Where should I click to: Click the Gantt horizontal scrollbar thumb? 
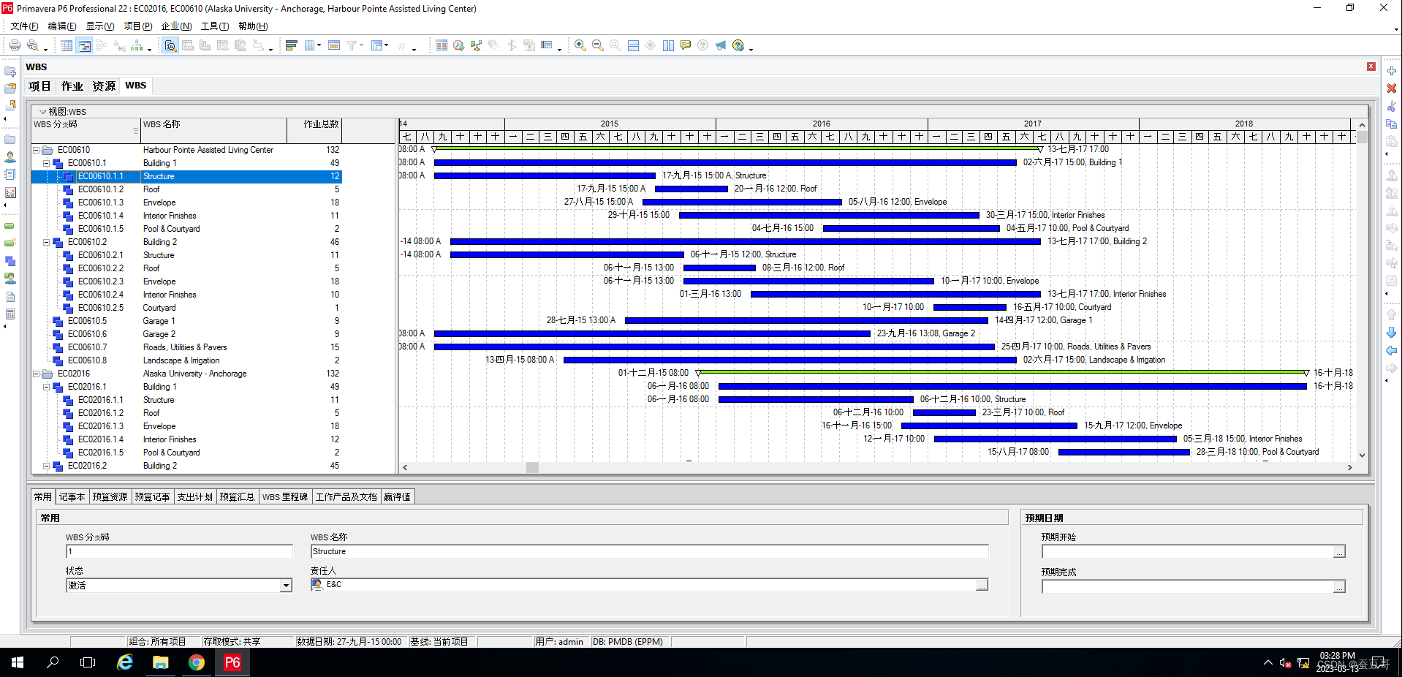[x=532, y=468]
